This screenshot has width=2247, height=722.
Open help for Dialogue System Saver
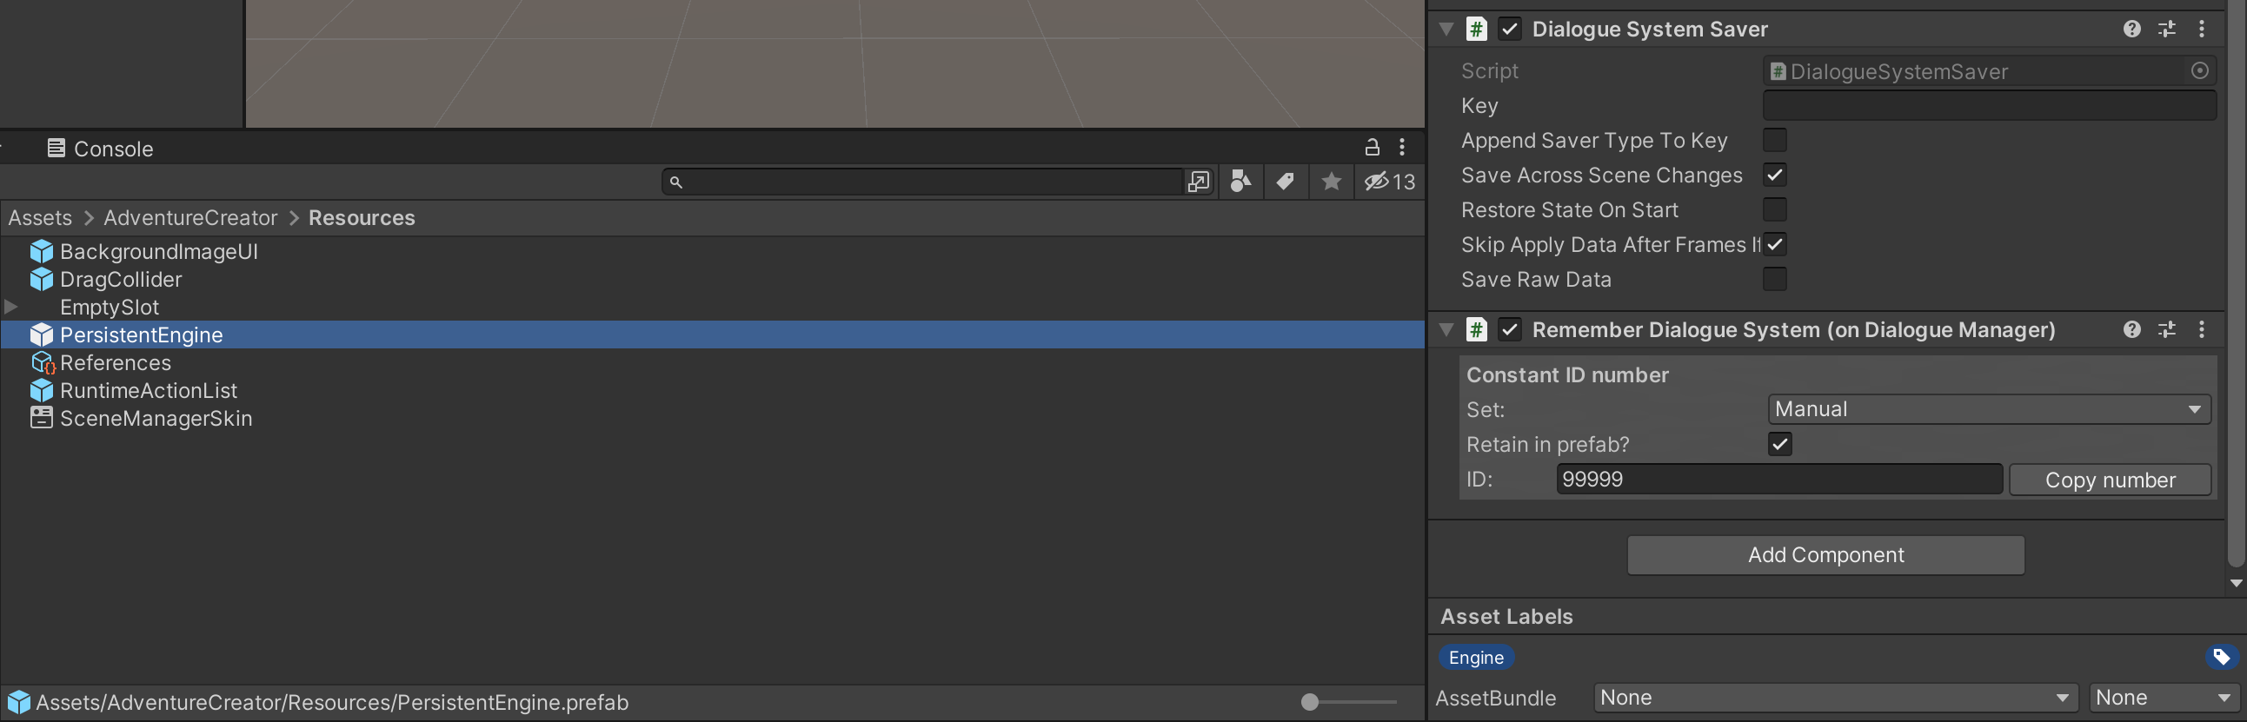[2132, 29]
